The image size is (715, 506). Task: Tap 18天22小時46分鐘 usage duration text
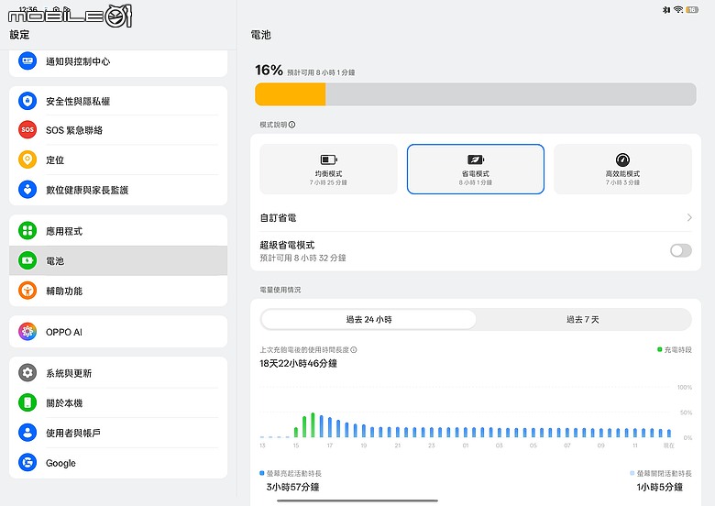[298, 363]
